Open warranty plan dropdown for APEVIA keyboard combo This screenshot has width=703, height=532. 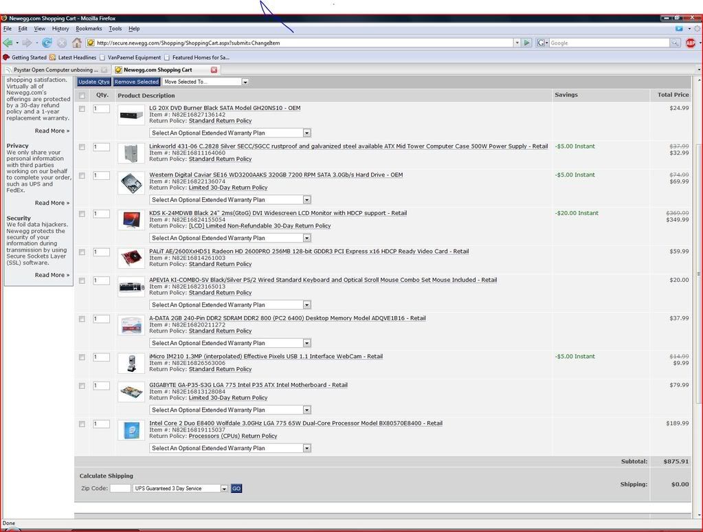[x=230, y=304]
